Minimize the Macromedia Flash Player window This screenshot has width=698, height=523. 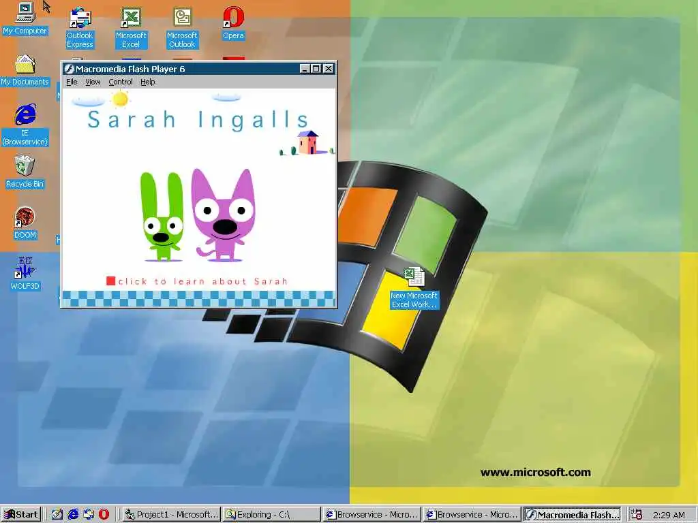[305, 69]
